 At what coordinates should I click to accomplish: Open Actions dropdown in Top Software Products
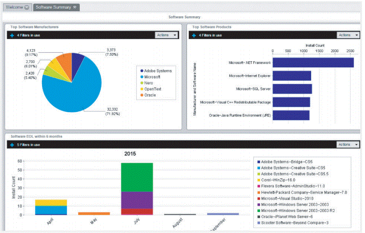348,35
